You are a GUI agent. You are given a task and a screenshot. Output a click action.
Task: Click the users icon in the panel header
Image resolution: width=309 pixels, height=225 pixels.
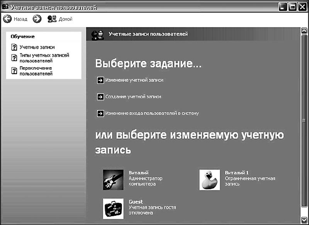click(98, 35)
